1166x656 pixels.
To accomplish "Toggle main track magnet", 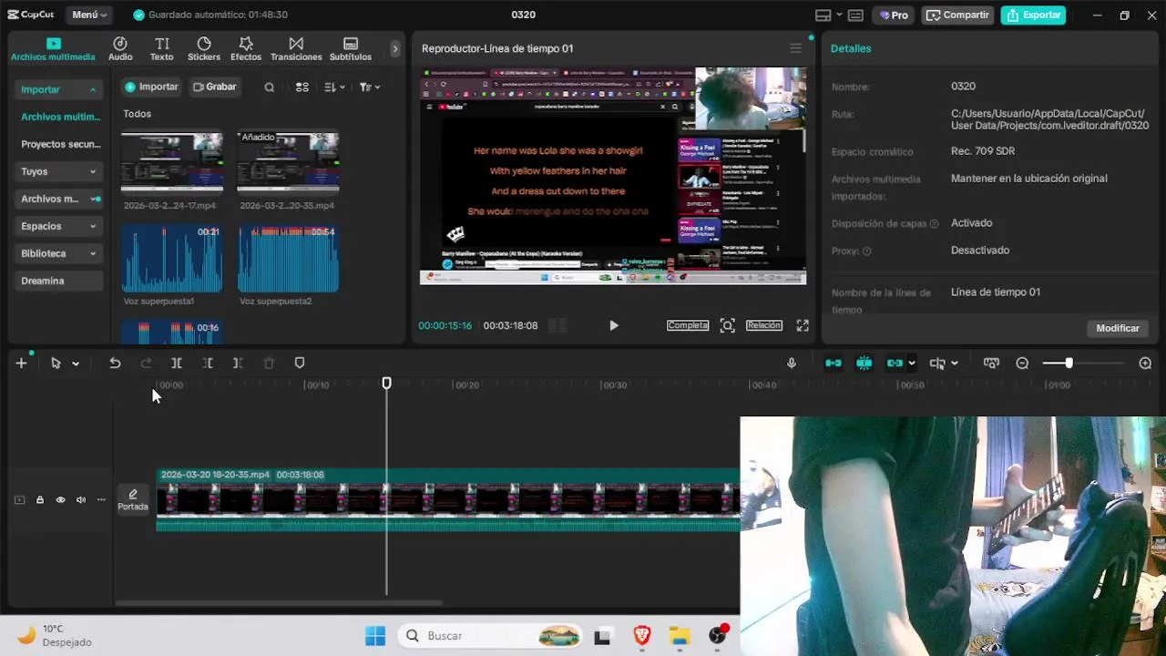I will pyautogui.click(x=834, y=363).
